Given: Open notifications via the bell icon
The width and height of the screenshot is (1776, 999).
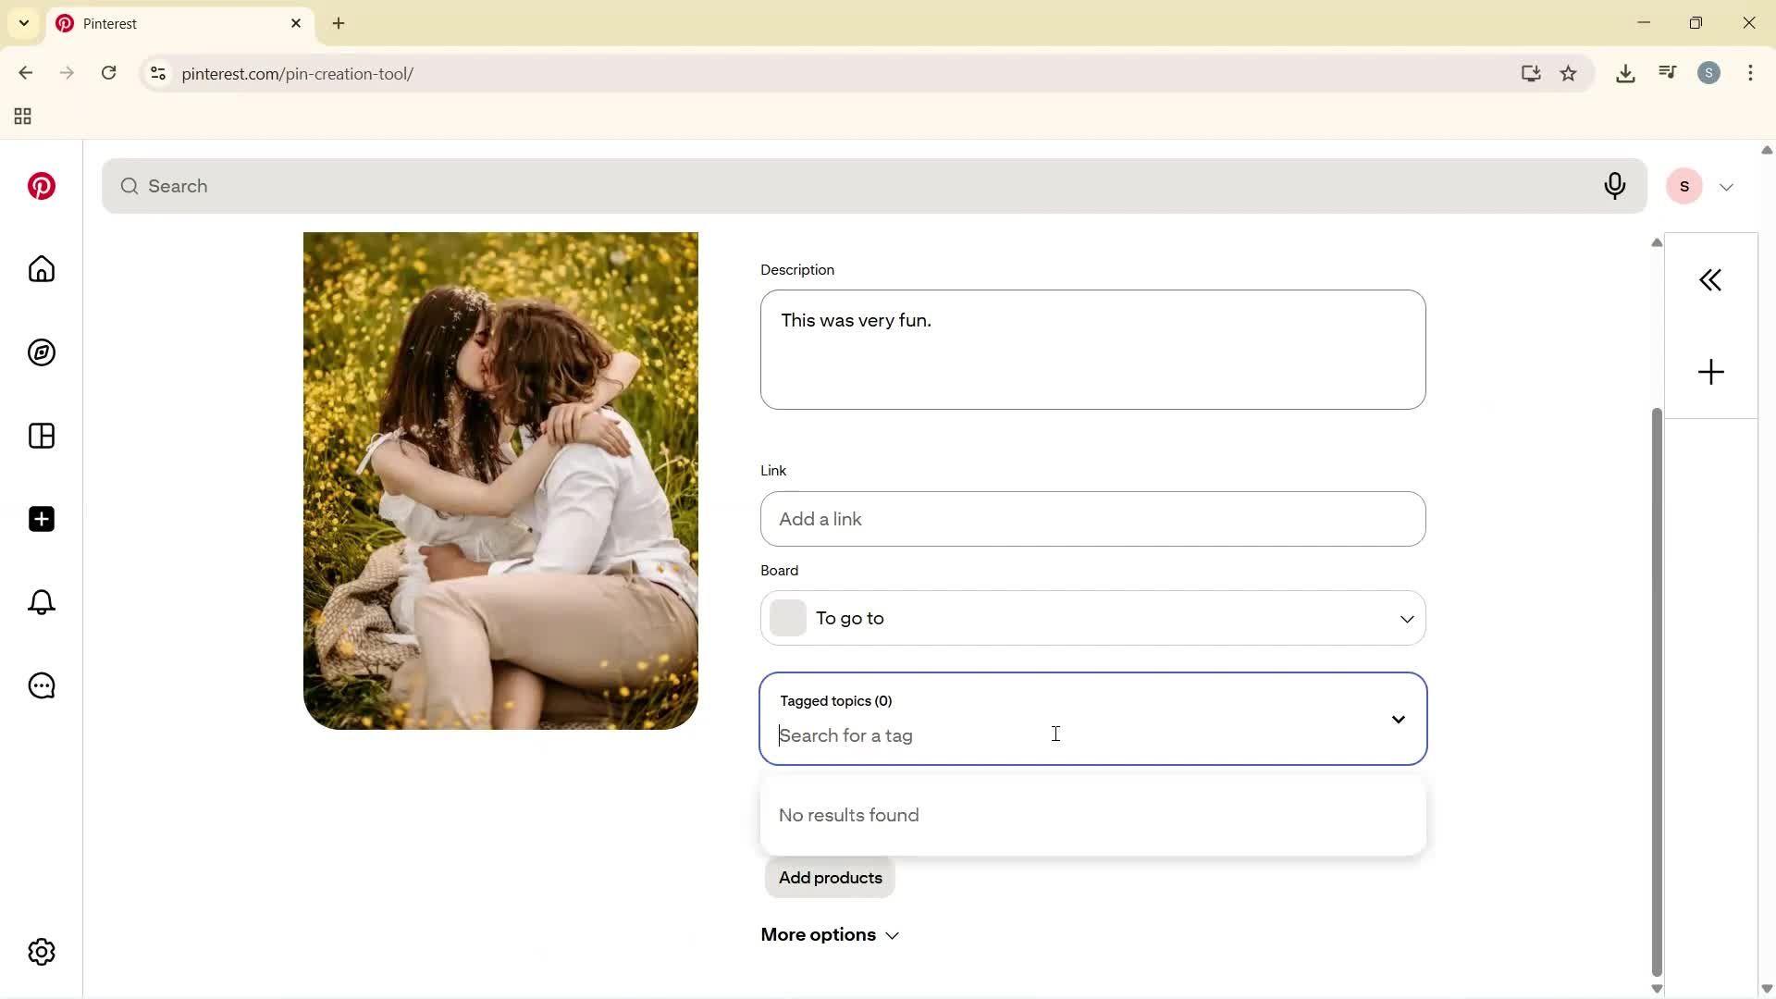Looking at the screenshot, I should click(x=41, y=602).
